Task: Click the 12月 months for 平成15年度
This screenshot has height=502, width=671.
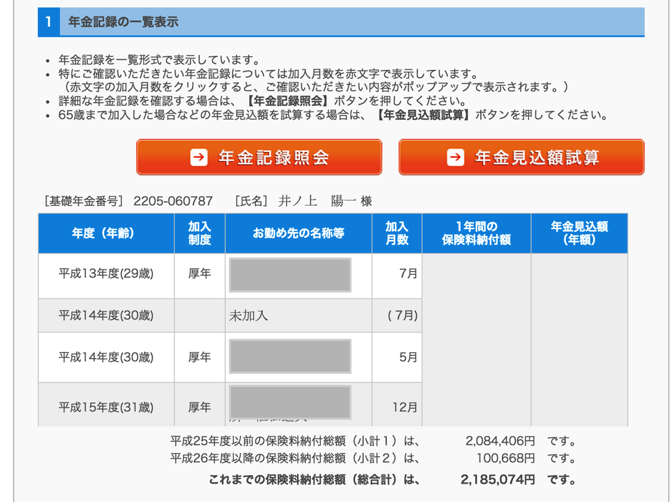Action: (x=405, y=407)
